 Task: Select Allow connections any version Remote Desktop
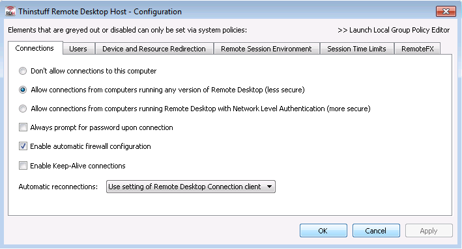point(23,90)
